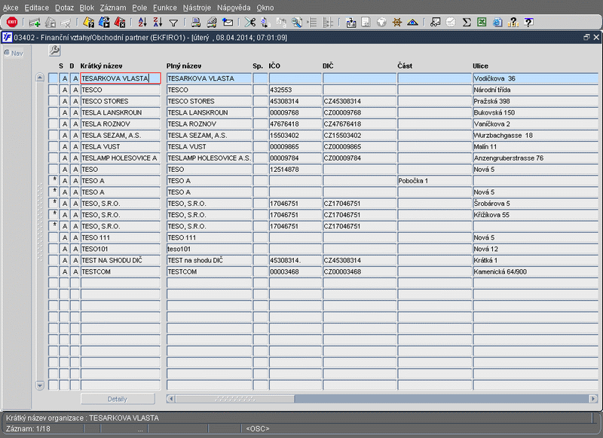The width and height of the screenshot is (603, 438).
Task: Click the marker cell of TESTCOM row
Action: click(53, 271)
